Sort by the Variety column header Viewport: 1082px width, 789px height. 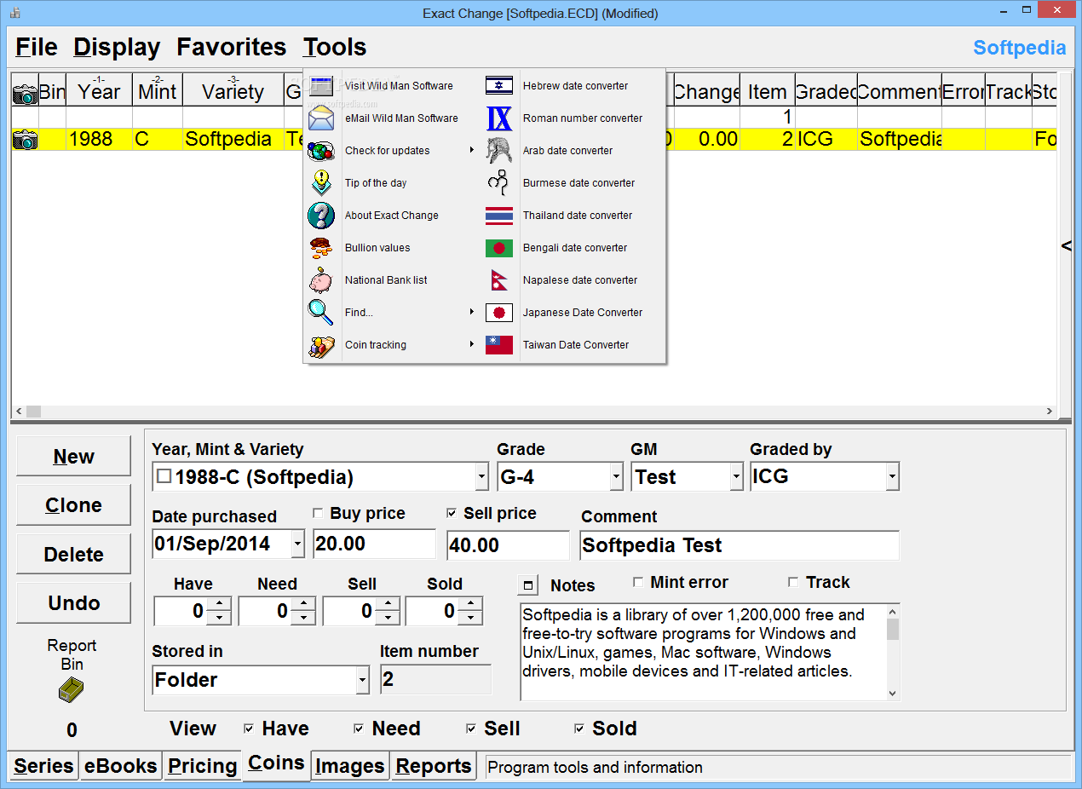(233, 89)
